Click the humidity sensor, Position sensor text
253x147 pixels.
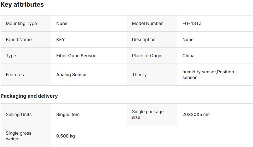[208, 75]
